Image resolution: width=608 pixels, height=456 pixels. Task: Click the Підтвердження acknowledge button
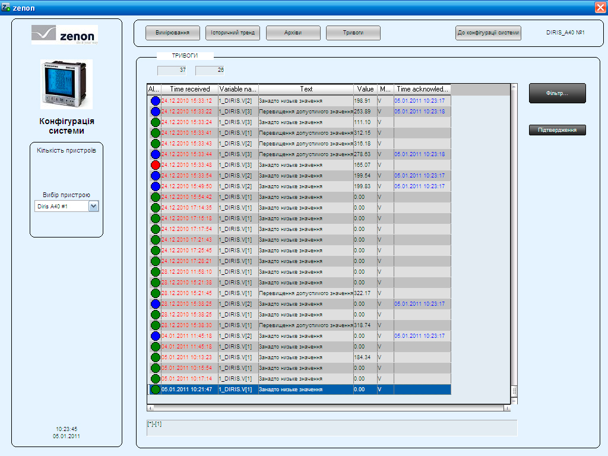(x=557, y=130)
